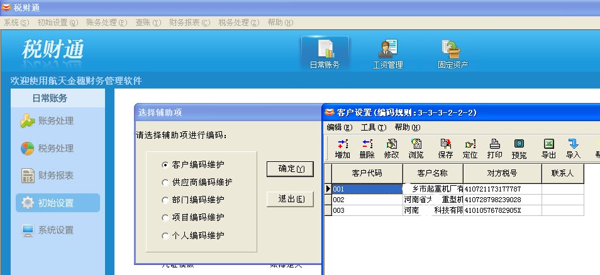Click the 修改 toolbar icon

click(x=391, y=149)
